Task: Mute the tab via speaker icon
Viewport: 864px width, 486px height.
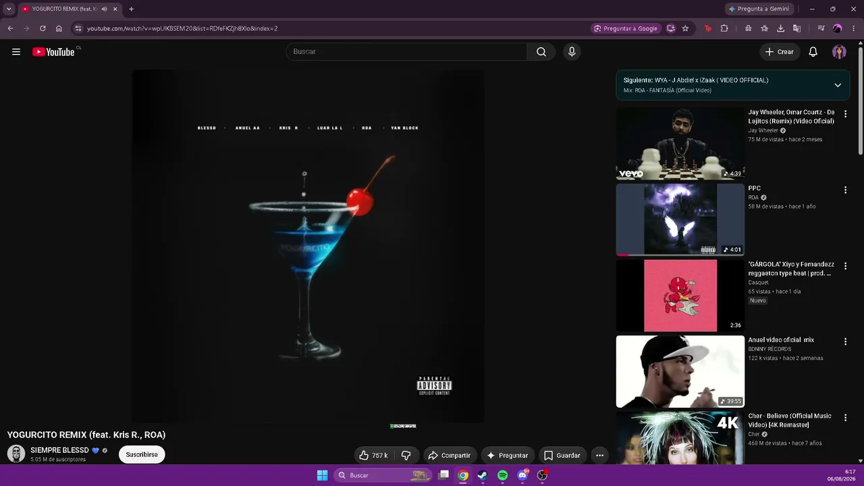Action: 104,9
